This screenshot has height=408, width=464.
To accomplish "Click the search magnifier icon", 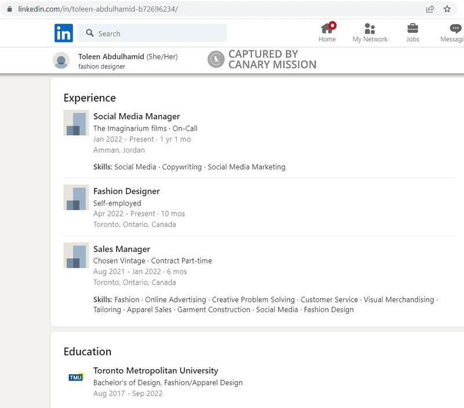I will (x=90, y=33).
